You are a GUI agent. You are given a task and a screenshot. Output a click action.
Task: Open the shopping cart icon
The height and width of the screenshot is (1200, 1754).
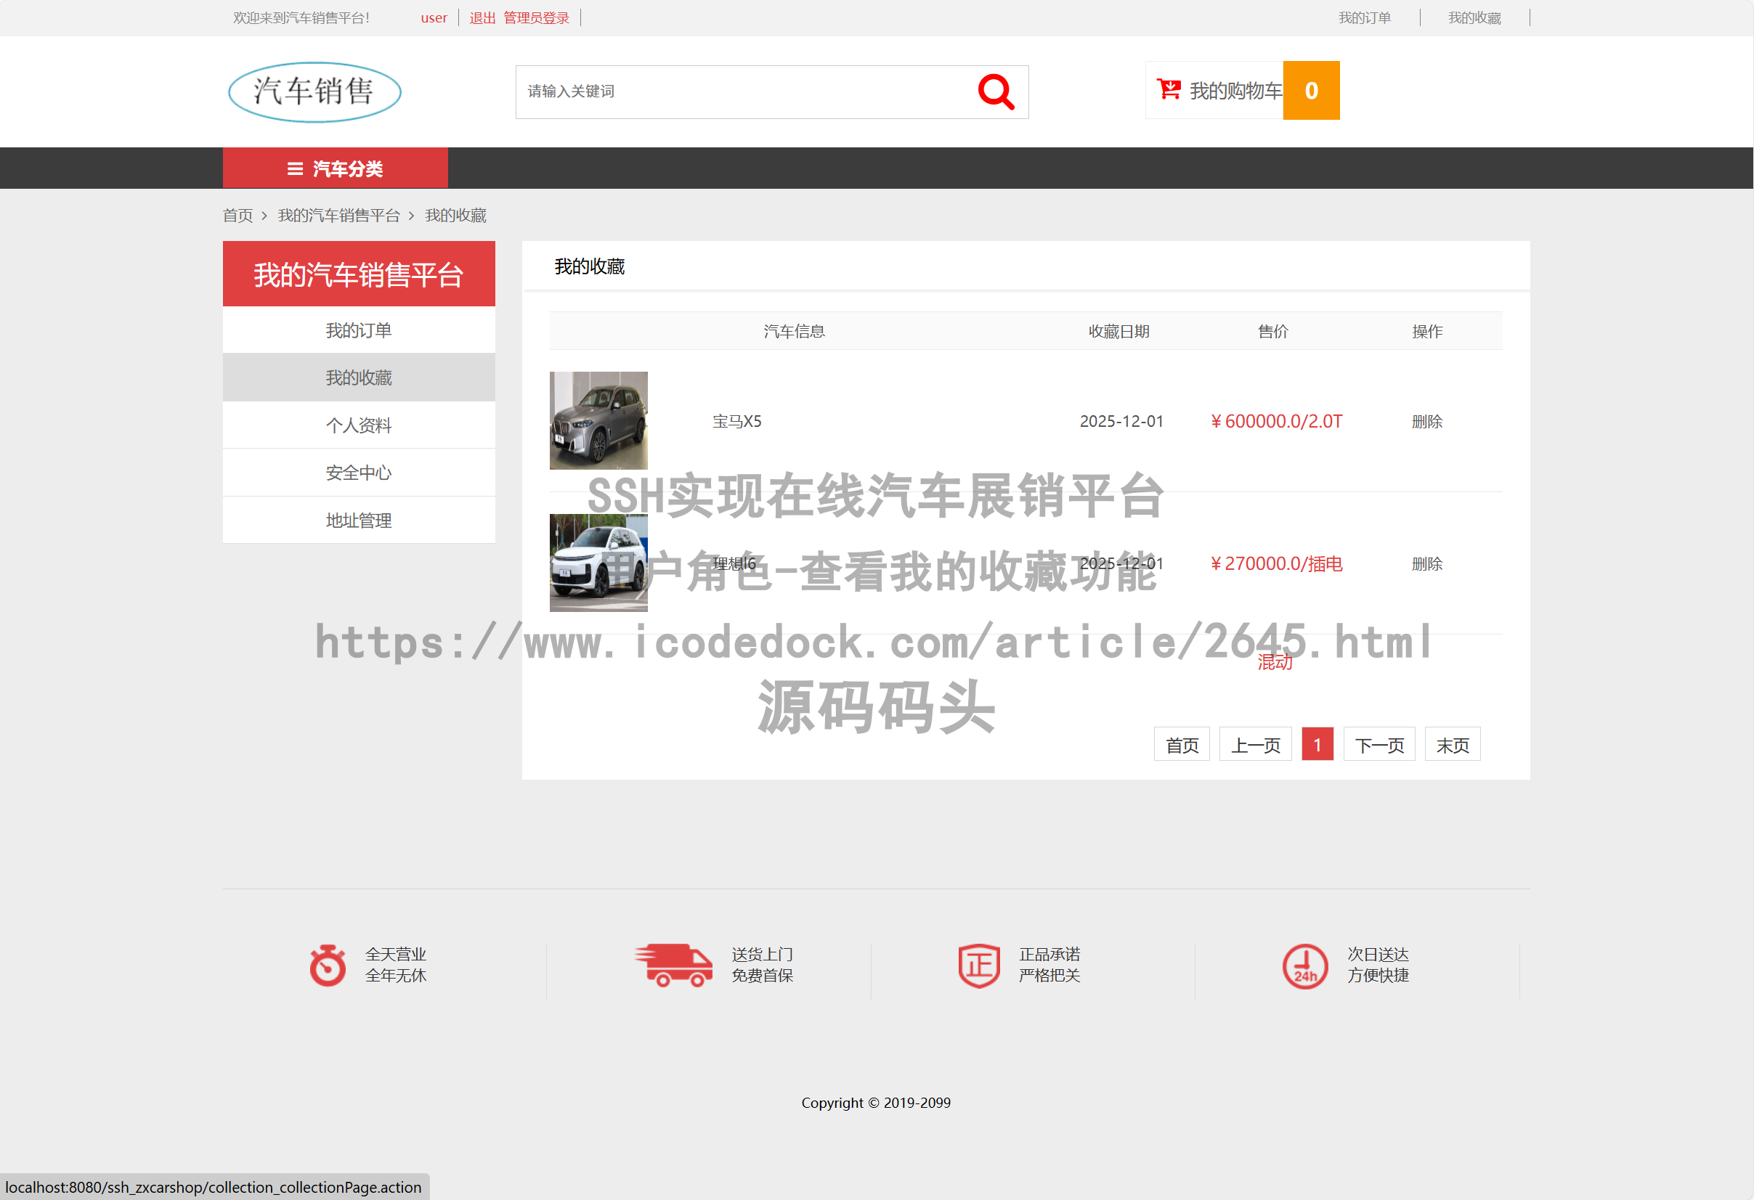tap(1168, 90)
